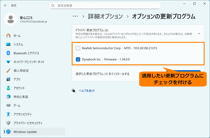Screen dimensions: 210x138
Task: Uncheck the Dynabook Inc. Firmware checkbox
Action: [x=78, y=59]
